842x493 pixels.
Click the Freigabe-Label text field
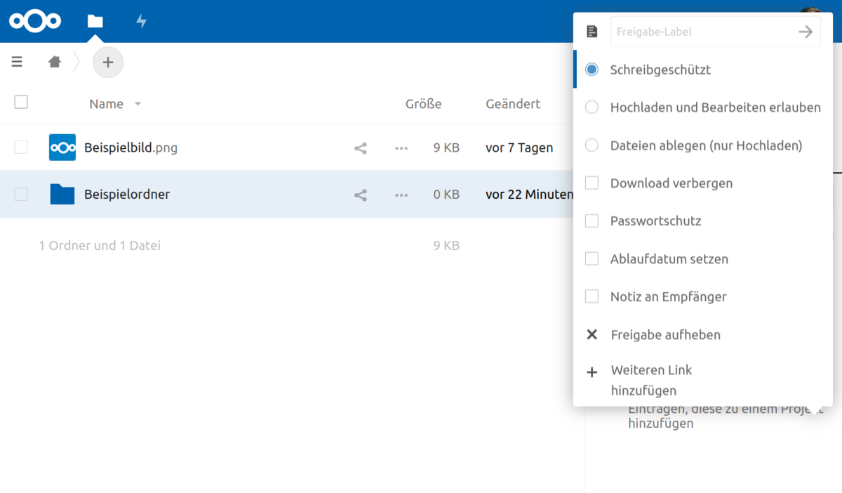(702, 32)
